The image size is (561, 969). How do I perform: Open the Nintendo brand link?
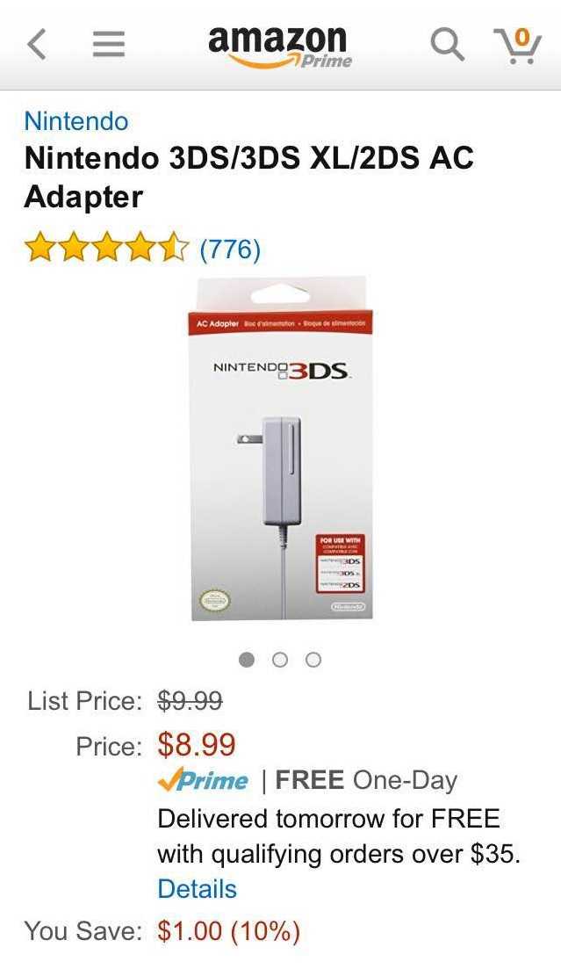[x=76, y=120]
